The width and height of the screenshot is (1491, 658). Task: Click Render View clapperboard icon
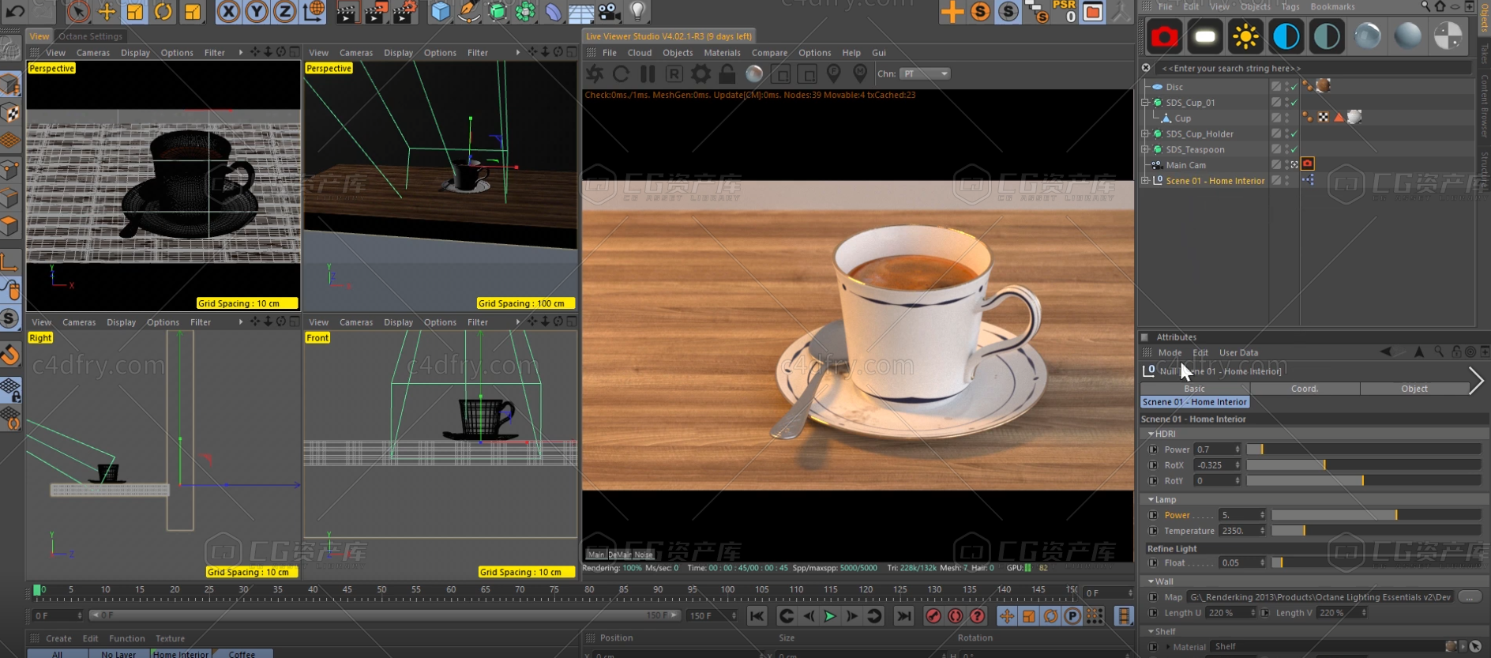pyautogui.click(x=347, y=11)
